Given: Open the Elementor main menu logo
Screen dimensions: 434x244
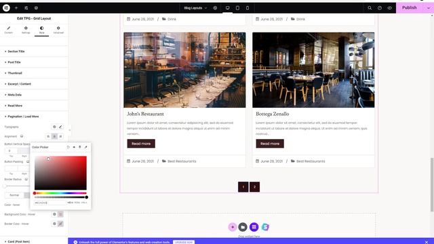Looking at the screenshot, I should (6, 7).
